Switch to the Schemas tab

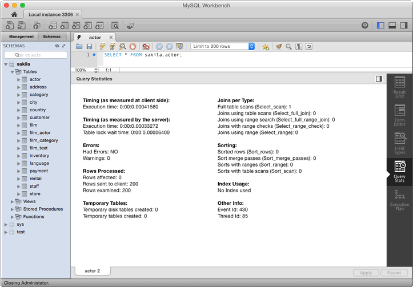(x=51, y=37)
